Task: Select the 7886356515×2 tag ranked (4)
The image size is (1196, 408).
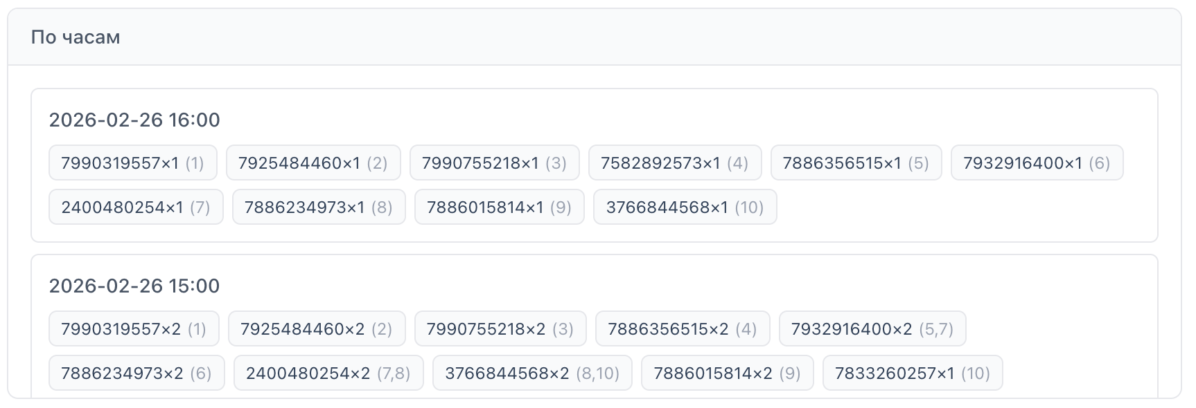Action: click(682, 329)
